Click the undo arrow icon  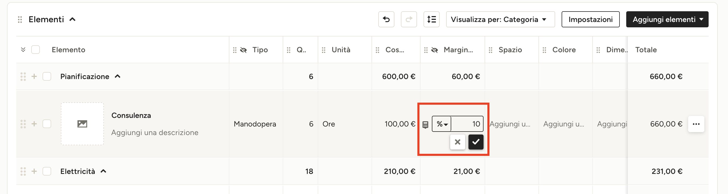386,19
